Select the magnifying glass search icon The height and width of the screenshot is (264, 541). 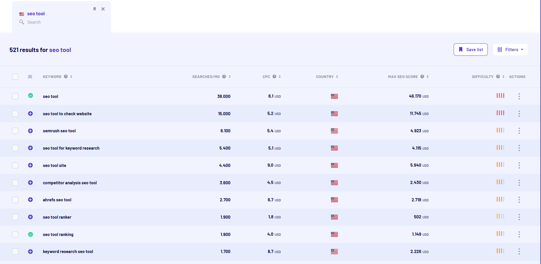pyautogui.click(x=22, y=22)
